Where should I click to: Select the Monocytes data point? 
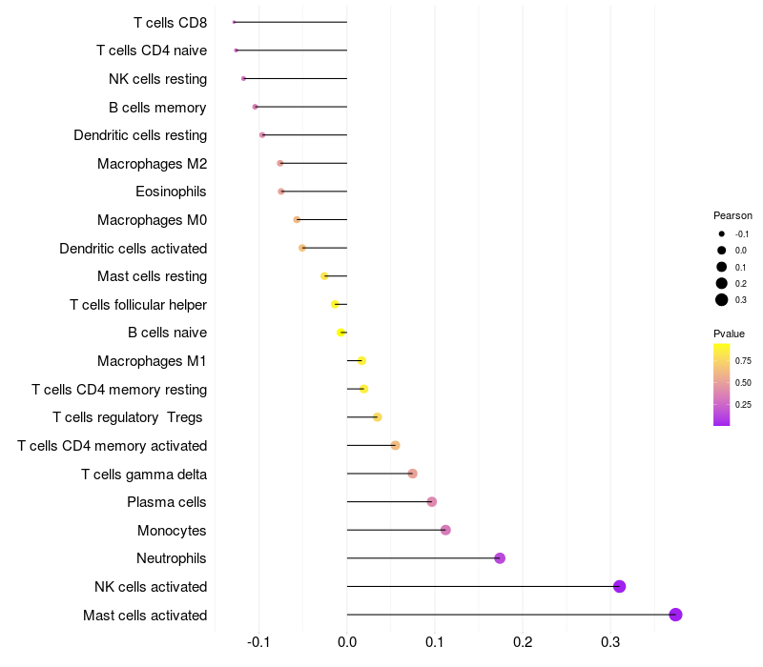point(445,530)
